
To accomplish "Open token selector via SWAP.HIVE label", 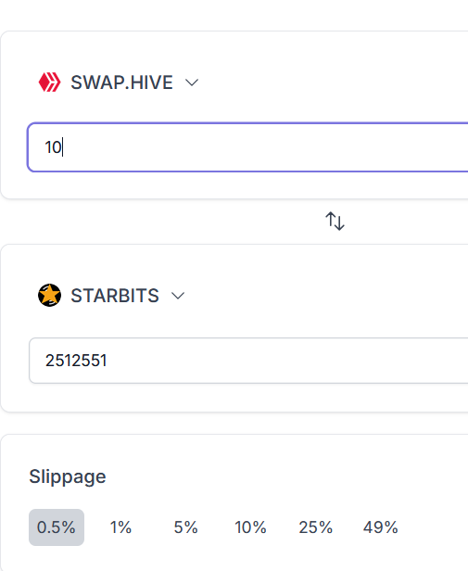I will click(x=121, y=82).
